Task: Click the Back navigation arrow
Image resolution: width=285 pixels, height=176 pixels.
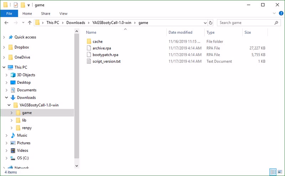Action: click(x=6, y=23)
